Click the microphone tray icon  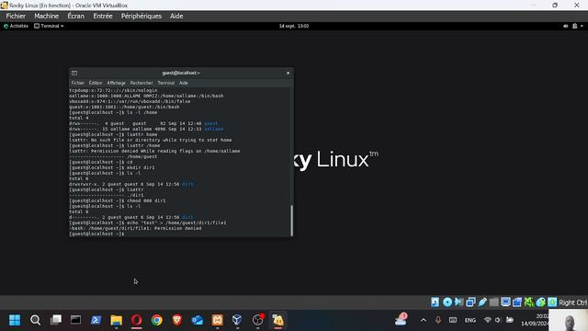coord(437,320)
